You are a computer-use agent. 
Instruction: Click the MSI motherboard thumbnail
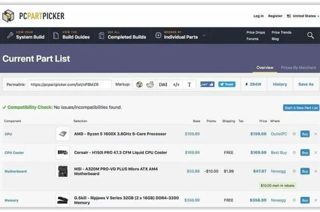tap(62, 171)
